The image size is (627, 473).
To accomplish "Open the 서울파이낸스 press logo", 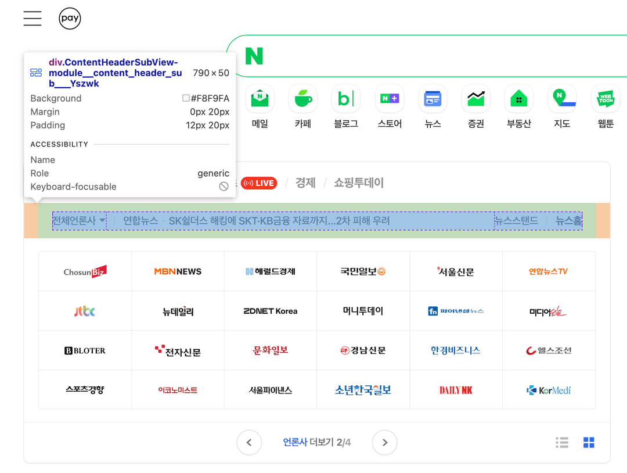I will pyautogui.click(x=271, y=390).
